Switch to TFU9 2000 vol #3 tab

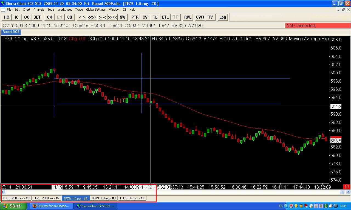pyautogui.click(x=16, y=198)
